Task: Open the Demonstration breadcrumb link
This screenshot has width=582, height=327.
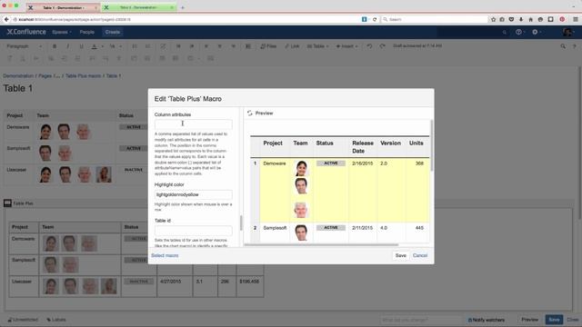Action: coord(18,75)
